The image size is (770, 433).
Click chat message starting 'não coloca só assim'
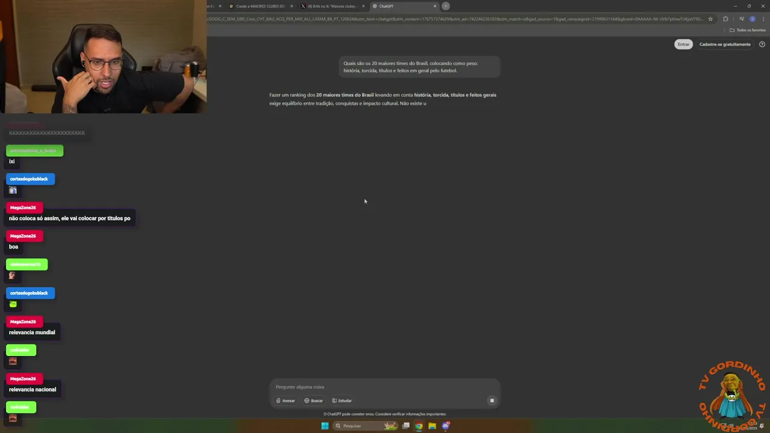pyautogui.click(x=70, y=218)
